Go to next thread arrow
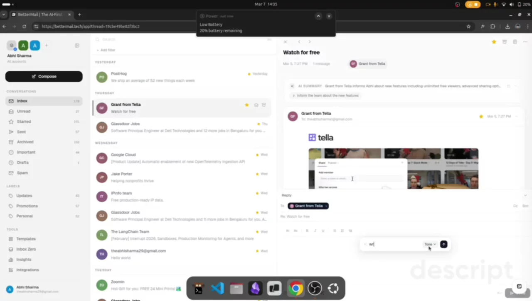Screen dimensions: 532x301 (x=310, y=42)
